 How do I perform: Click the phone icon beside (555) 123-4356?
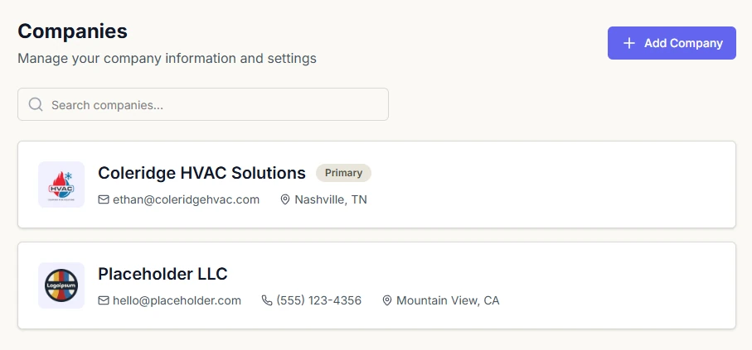coord(267,300)
